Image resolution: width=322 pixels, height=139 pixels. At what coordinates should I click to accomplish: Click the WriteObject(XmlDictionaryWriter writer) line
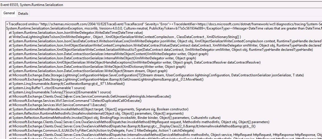coord(97,67)
